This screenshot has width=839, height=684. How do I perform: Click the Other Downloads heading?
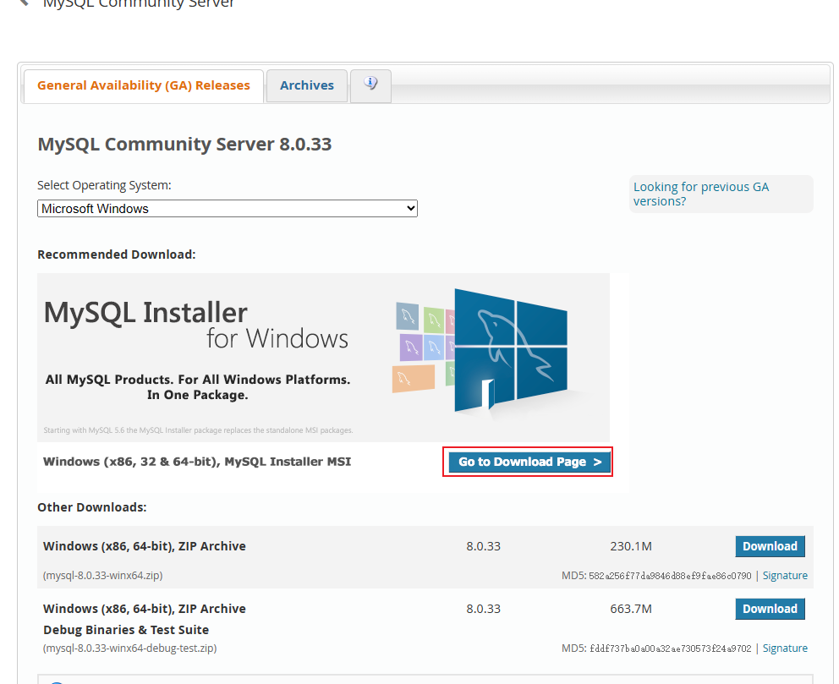point(92,507)
